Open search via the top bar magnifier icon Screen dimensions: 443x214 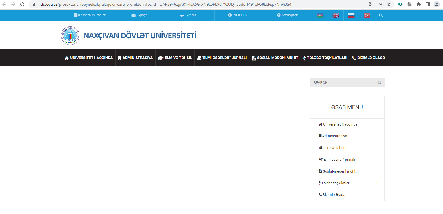pyautogui.click(x=381, y=15)
